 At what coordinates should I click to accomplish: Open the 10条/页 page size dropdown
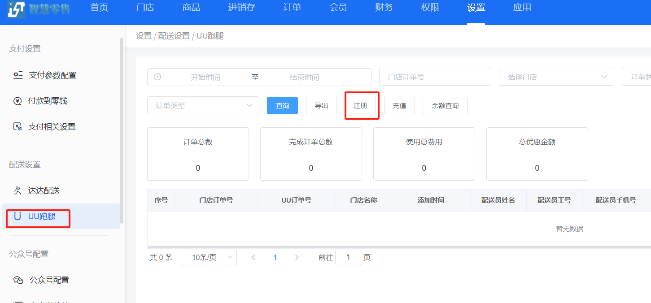[209, 257]
